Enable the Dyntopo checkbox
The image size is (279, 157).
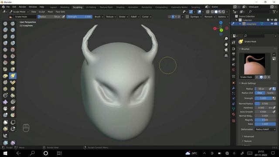(x=187, y=17)
